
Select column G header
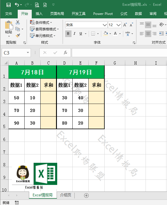(115, 63)
